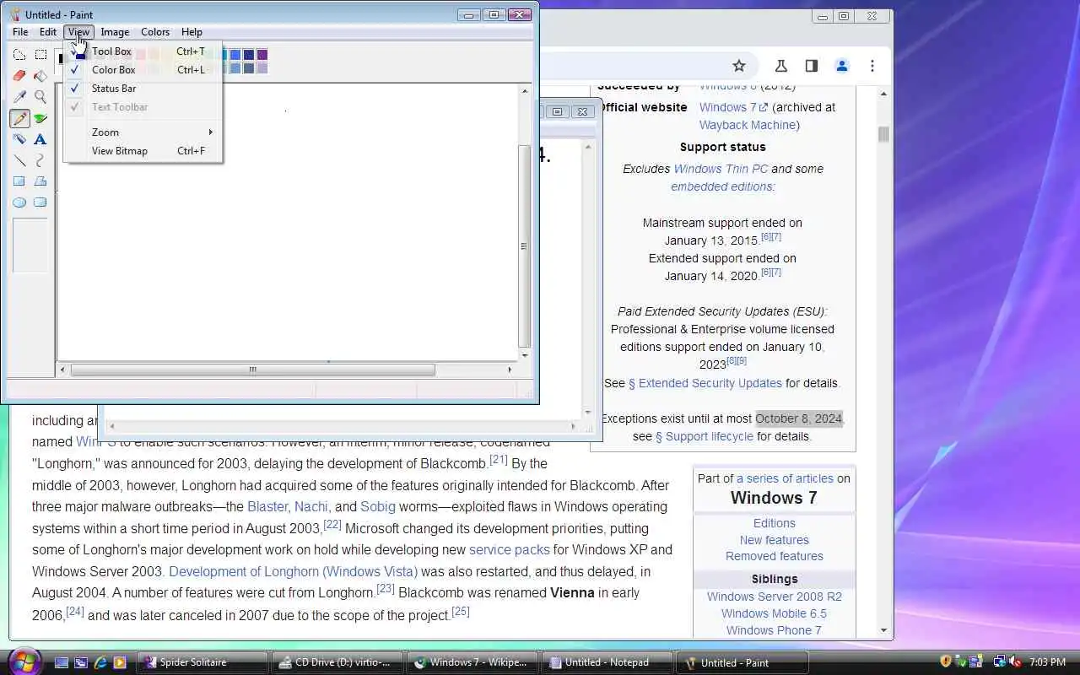The height and width of the screenshot is (675, 1080).
Task: Select the Airbrush spray tool
Action: (x=19, y=139)
